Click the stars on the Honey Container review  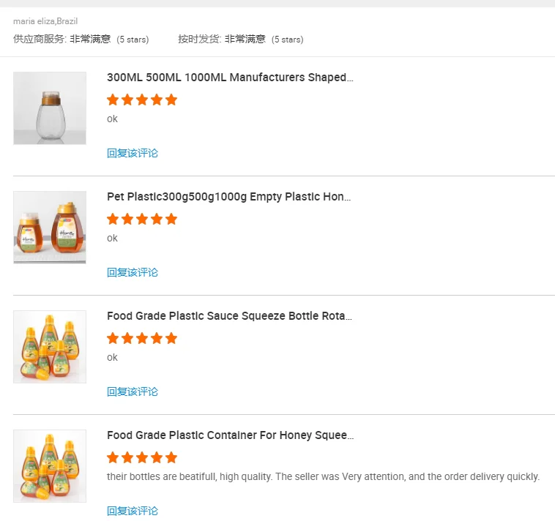coord(142,457)
